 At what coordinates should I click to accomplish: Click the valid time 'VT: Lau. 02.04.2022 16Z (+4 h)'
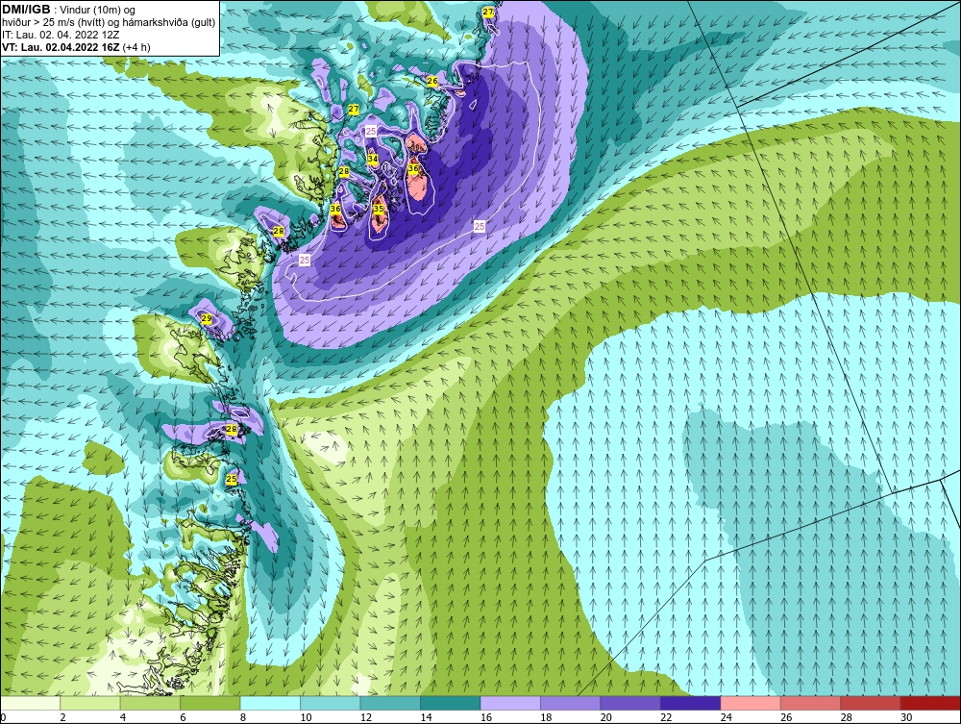click(x=76, y=46)
